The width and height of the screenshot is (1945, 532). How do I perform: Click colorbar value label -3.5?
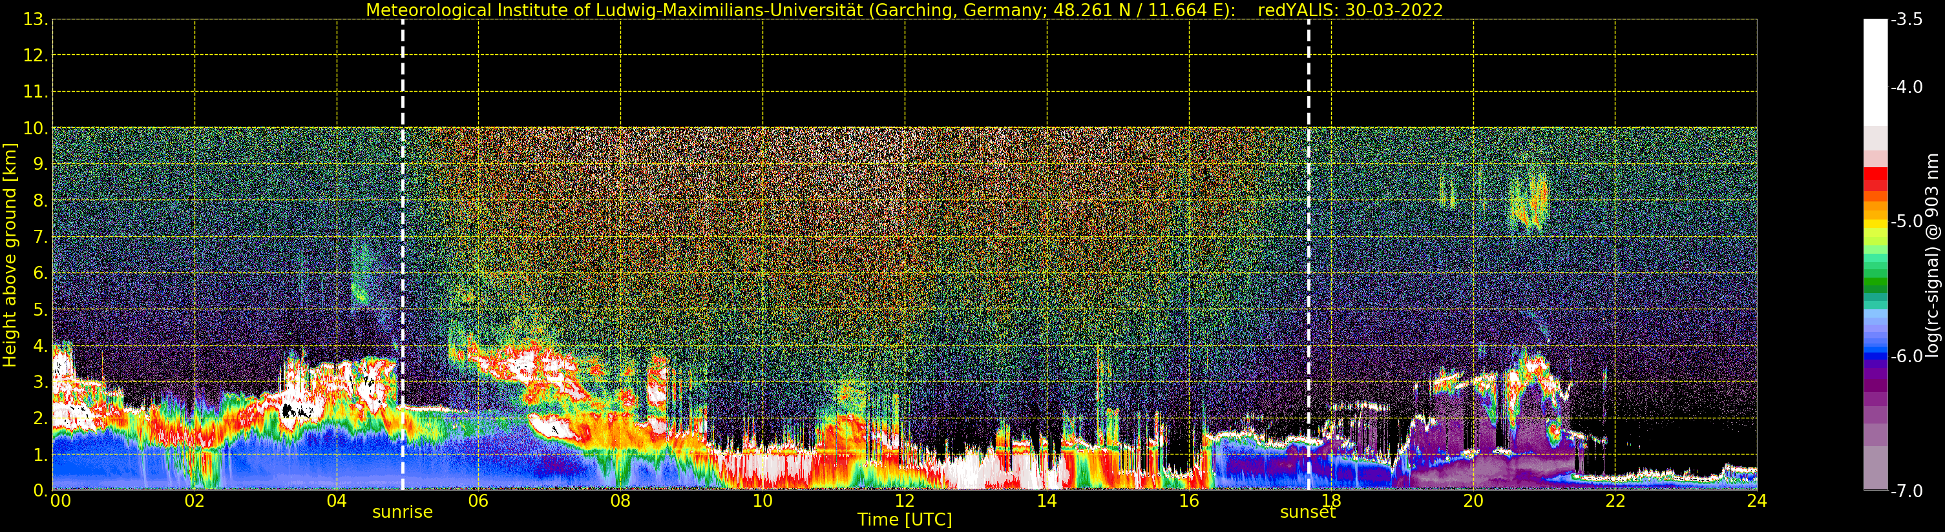click(x=1906, y=19)
